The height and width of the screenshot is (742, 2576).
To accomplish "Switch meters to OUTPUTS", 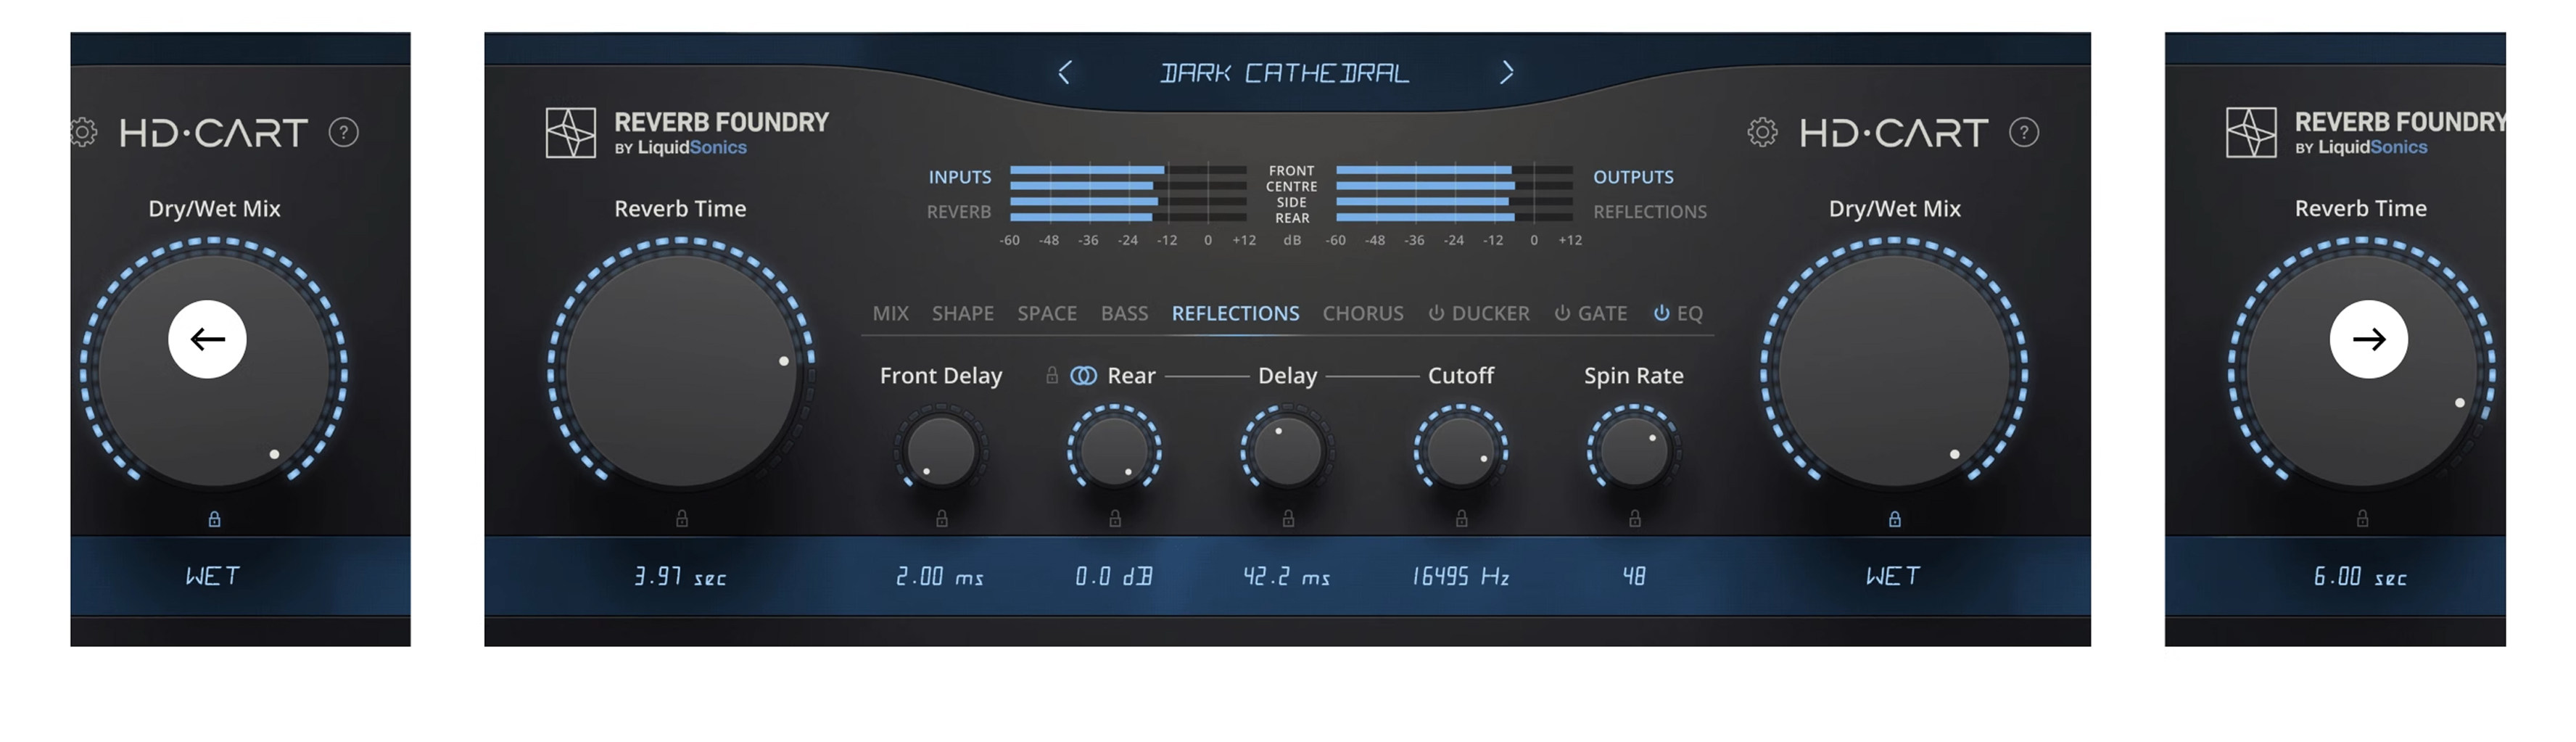I will (1633, 177).
